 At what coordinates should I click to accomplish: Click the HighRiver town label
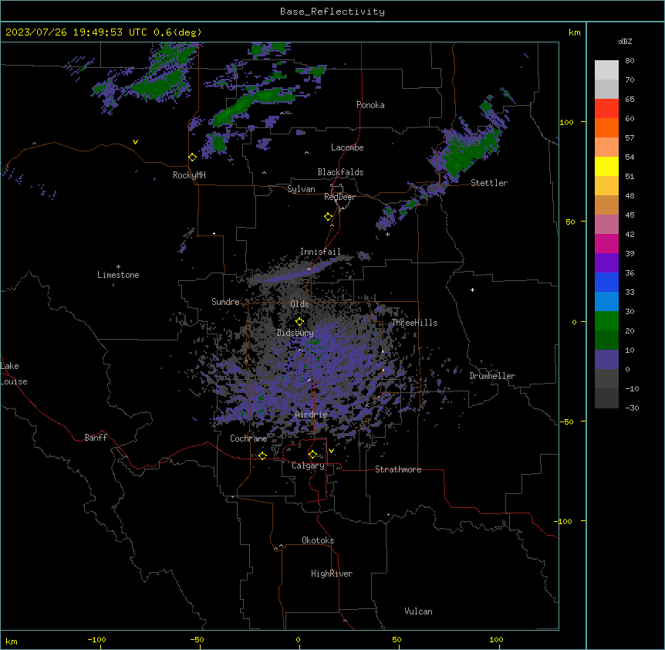point(332,574)
